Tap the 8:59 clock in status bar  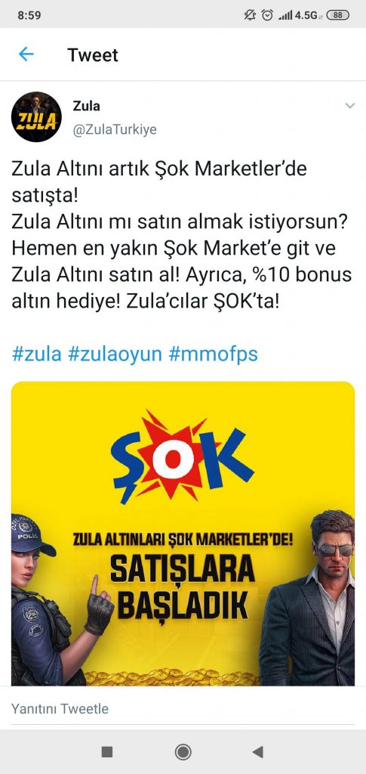29,15
